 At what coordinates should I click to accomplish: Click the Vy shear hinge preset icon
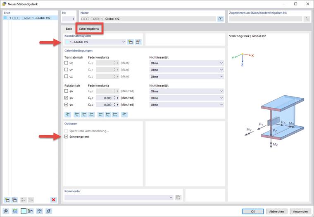77,115
